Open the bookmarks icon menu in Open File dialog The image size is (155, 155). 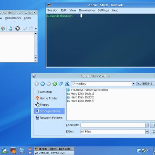point(67,84)
